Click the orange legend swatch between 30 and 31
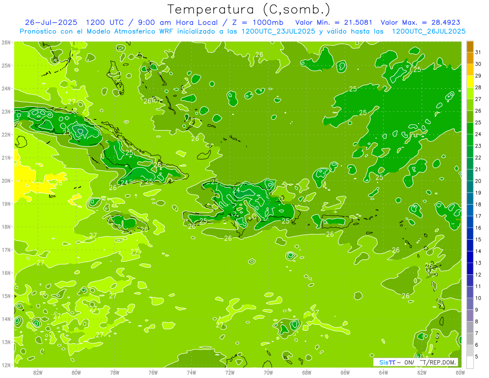489x378 pixels. click(x=470, y=58)
